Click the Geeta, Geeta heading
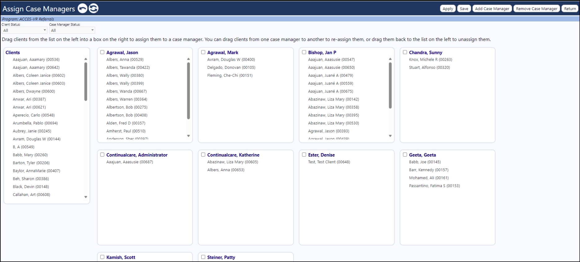580x262 pixels. pyautogui.click(x=422, y=155)
